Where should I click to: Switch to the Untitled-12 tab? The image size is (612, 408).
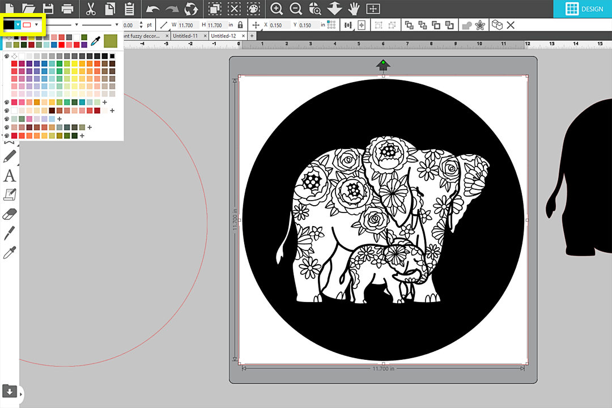[224, 36]
